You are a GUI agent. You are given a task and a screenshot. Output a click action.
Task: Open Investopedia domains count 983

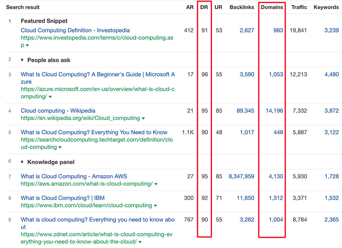pos(278,30)
